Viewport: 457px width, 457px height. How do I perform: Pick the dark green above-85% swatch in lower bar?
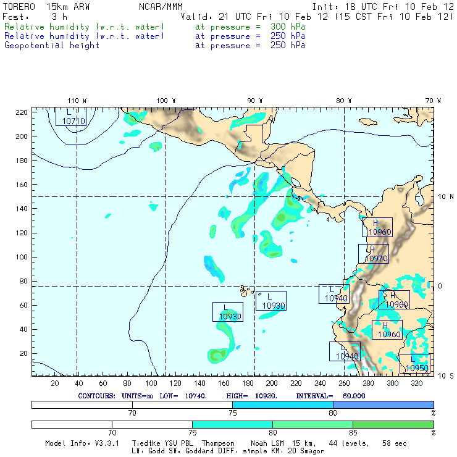[x=393, y=425]
